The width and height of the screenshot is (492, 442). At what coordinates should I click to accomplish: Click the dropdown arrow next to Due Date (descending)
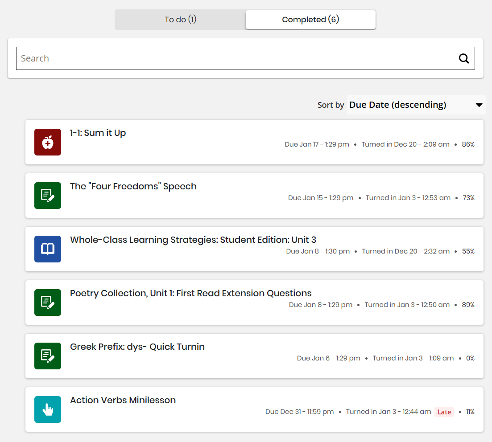coord(479,105)
